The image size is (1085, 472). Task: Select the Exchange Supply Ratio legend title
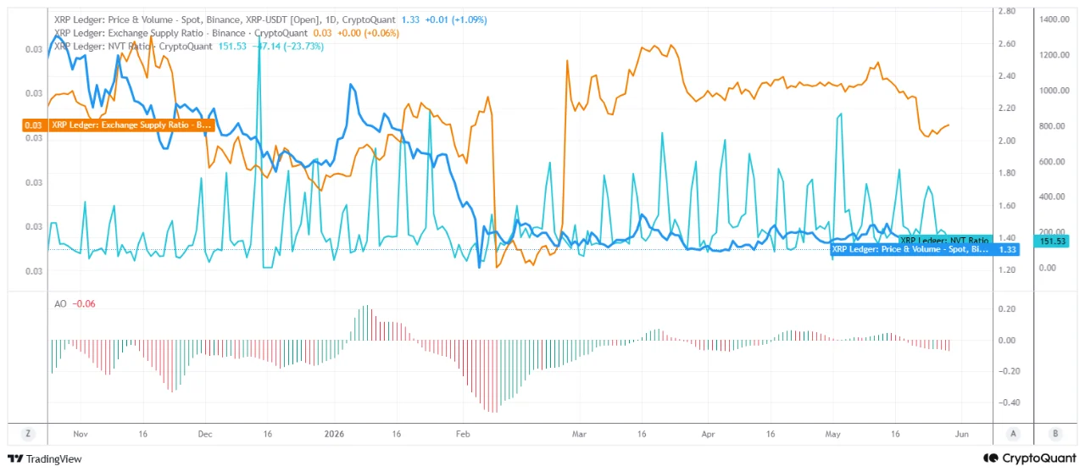coord(180,32)
